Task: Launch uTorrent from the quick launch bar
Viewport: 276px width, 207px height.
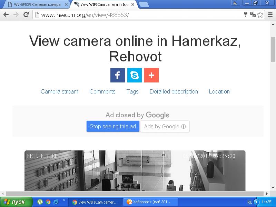Action: pyautogui.click(x=40, y=202)
